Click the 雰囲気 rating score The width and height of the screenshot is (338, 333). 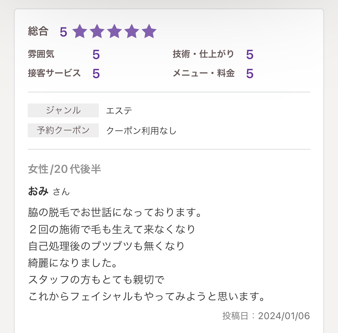tap(96, 54)
